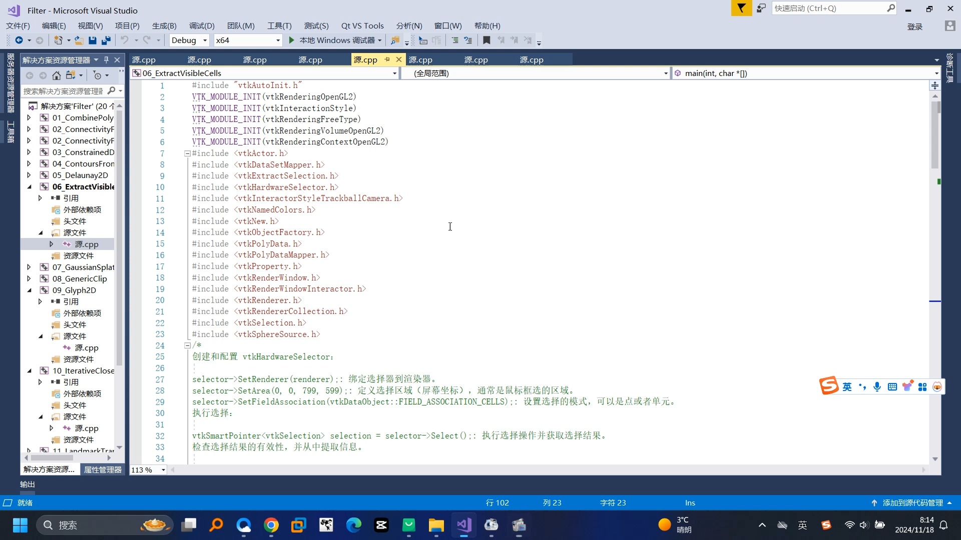The height and width of the screenshot is (540, 961).
Task: Click the Redo toolbar icon
Action: click(x=147, y=40)
